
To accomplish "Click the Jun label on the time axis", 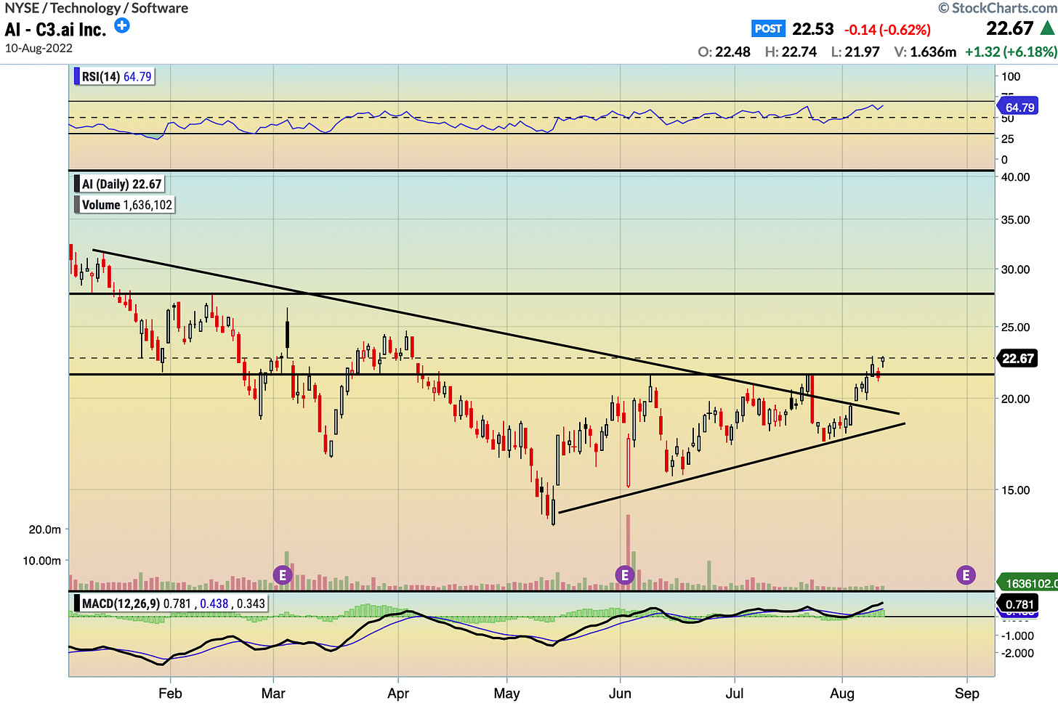I will click(620, 694).
